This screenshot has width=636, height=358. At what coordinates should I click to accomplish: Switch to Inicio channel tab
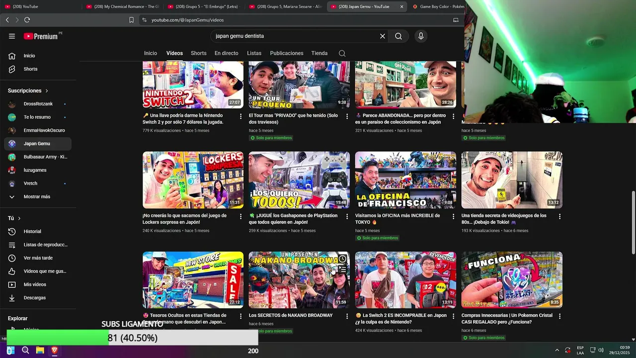tap(151, 53)
